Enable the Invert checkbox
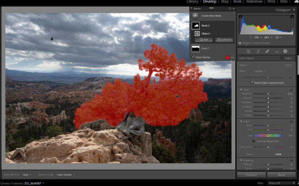The width and height of the screenshot is (299, 186). [x=282, y=58]
